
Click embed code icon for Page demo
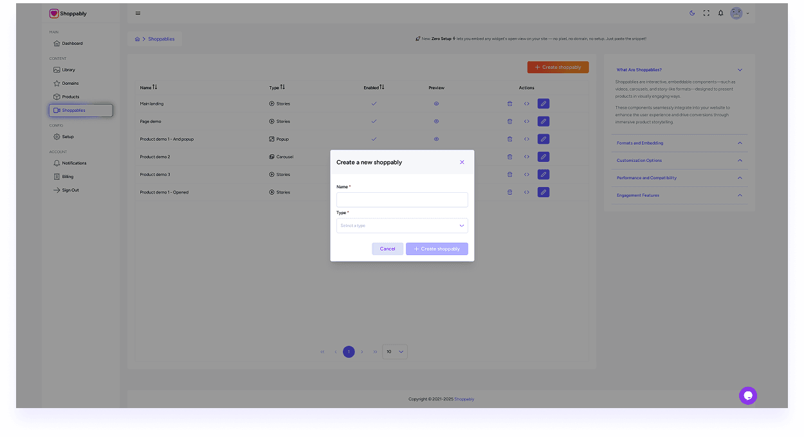coord(526,121)
